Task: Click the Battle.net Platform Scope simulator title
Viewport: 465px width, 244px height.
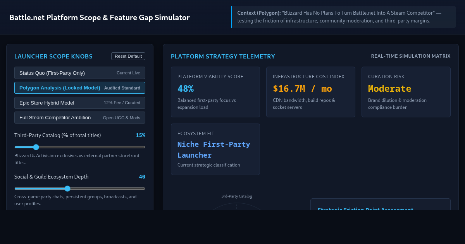Action: pos(100,17)
